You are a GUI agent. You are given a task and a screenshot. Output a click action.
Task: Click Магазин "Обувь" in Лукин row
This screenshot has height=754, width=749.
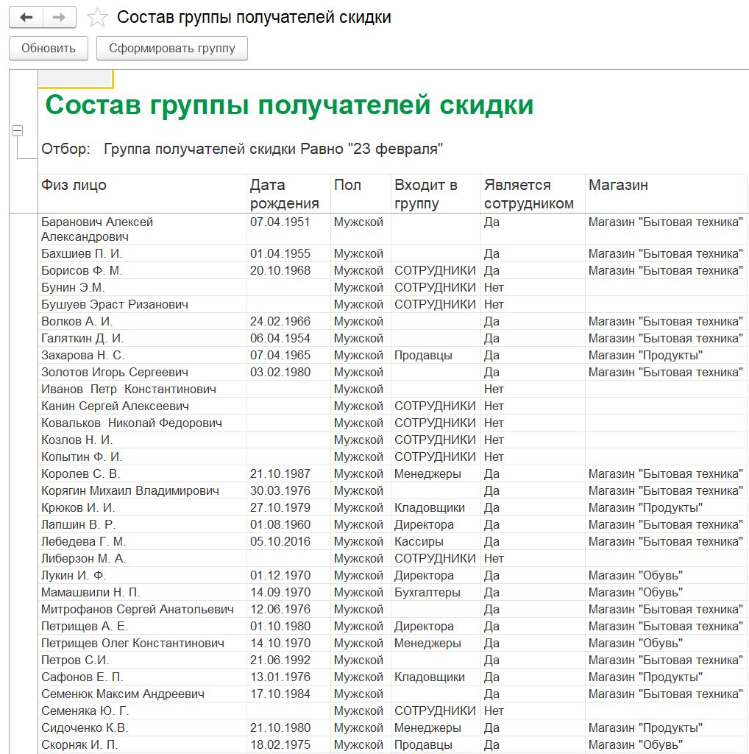636,575
